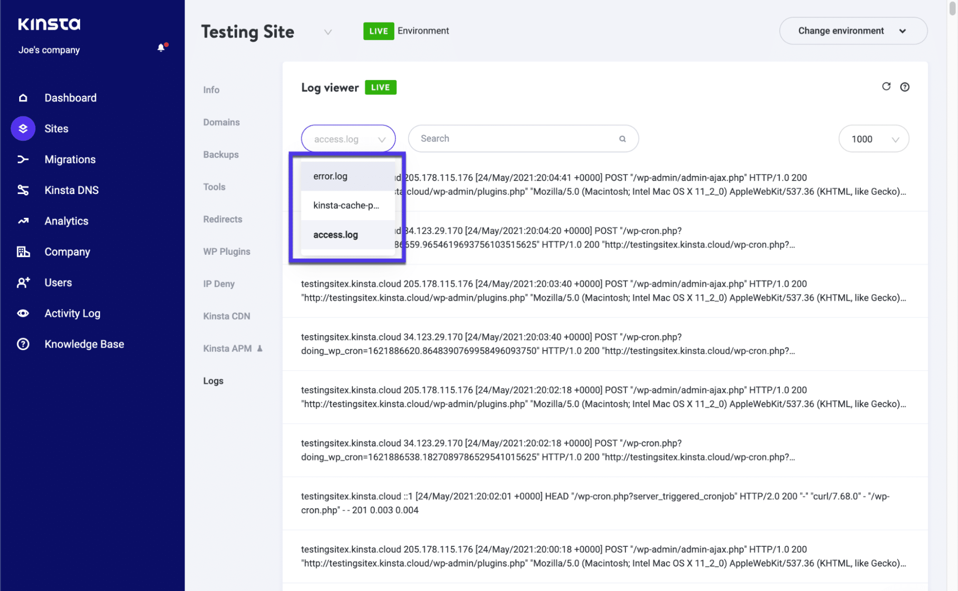The height and width of the screenshot is (591, 958).
Task: Open Activity Log via the eye icon
Action: click(23, 313)
